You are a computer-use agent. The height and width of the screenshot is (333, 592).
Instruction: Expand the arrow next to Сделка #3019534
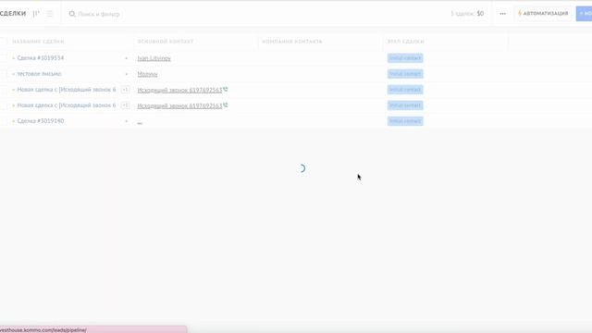click(x=126, y=58)
